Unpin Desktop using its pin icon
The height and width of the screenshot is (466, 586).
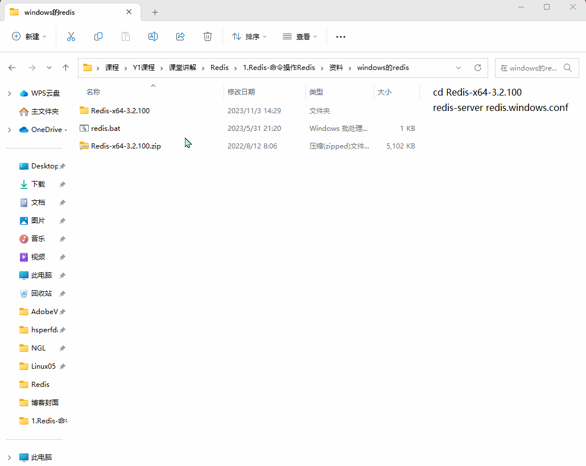point(63,166)
